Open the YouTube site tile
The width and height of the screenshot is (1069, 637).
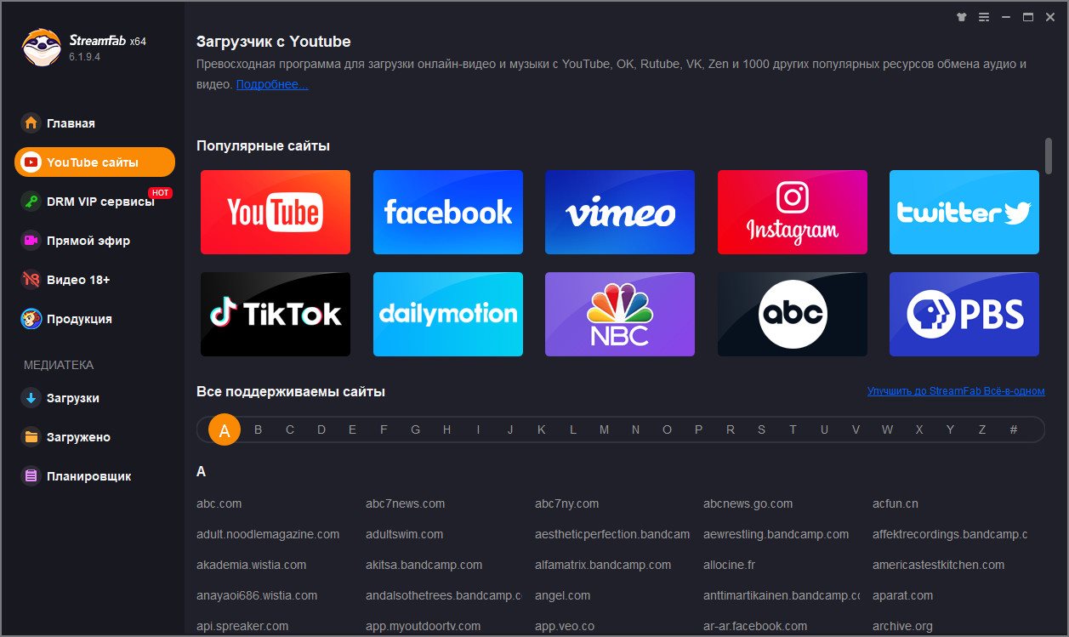click(276, 212)
